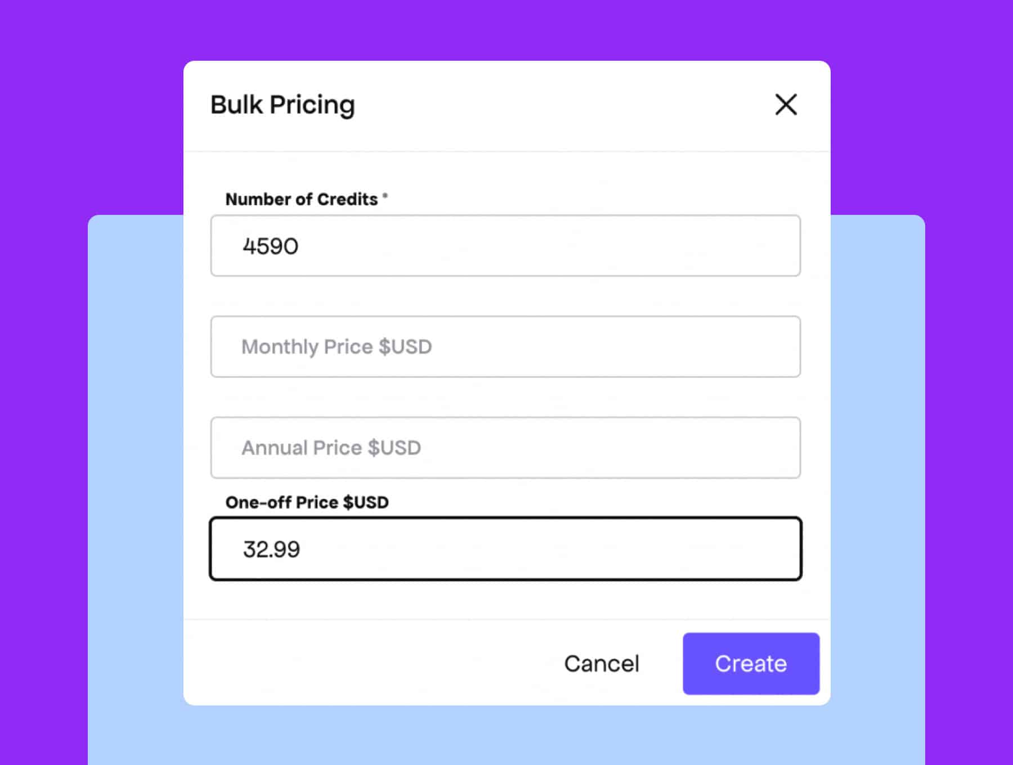This screenshot has width=1013, height=765.
Task: Place cursor on the 4590 credits value
Action: pos(271,246)
